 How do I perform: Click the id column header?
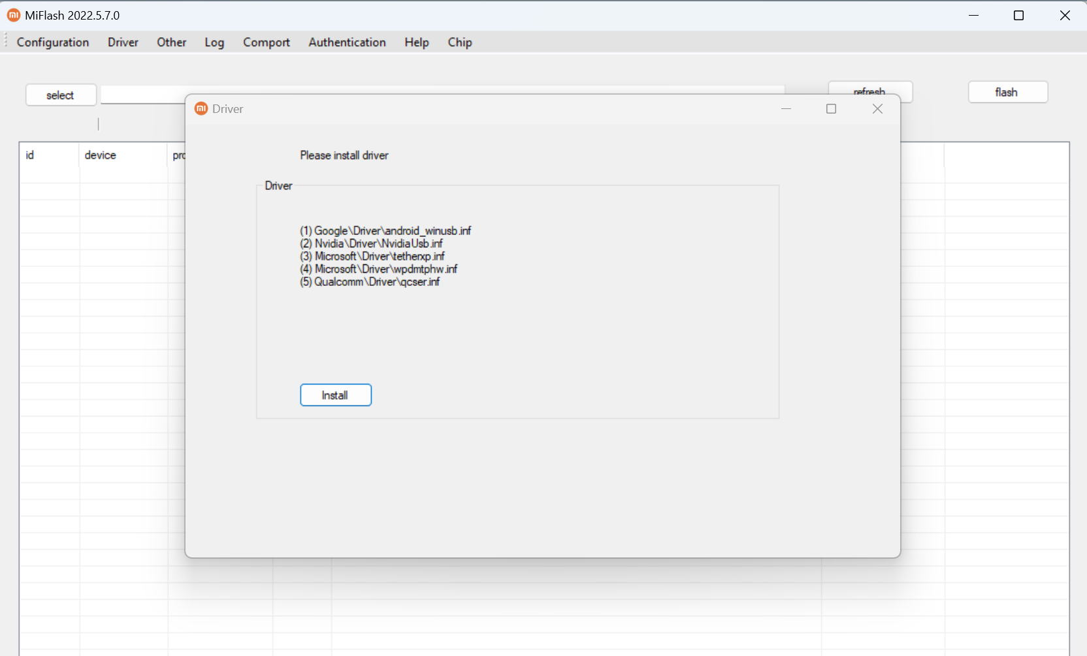pyautogui.click(x=50, y=155)
